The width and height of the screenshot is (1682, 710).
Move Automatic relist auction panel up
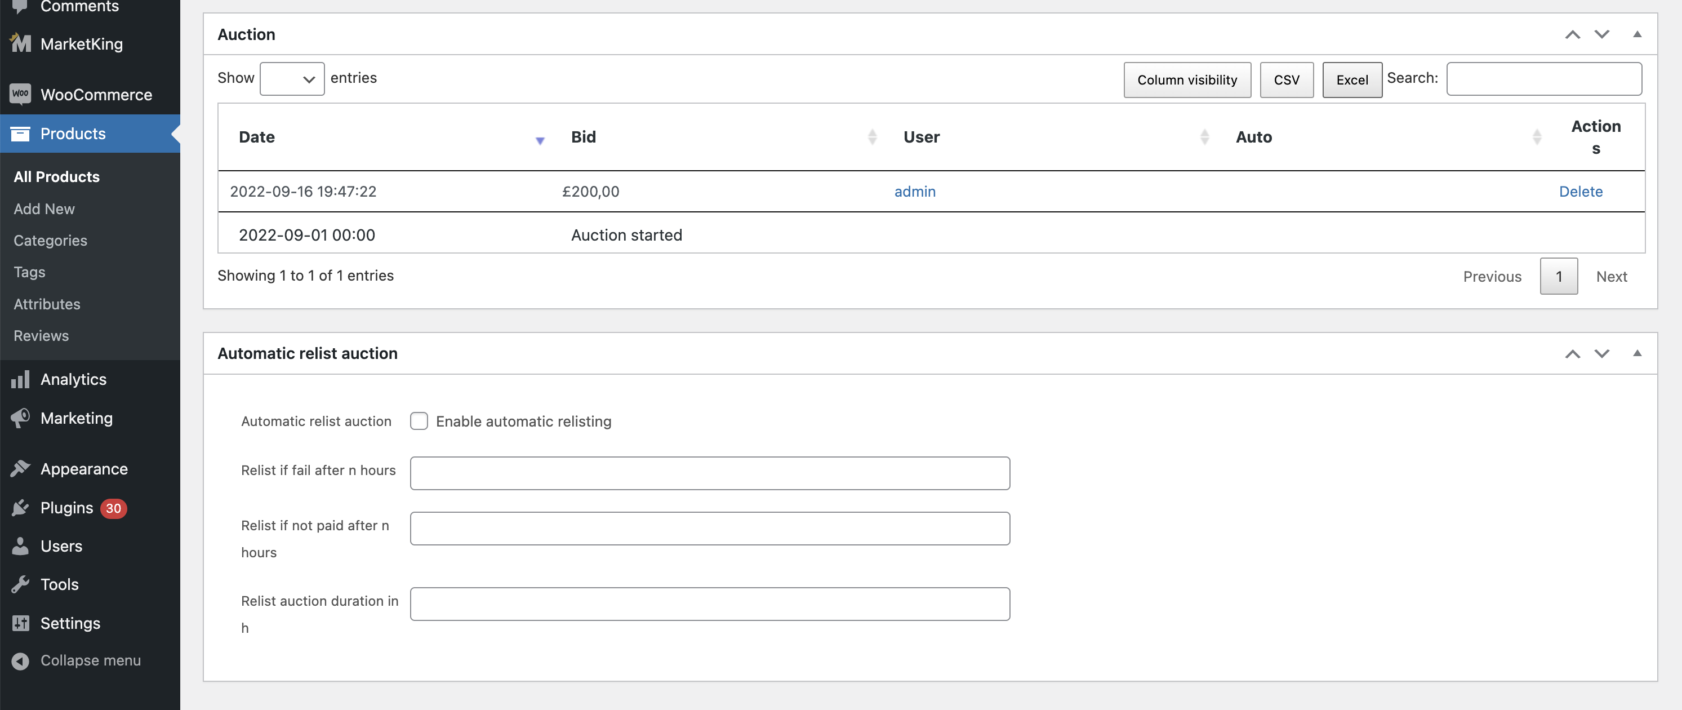1572,353
